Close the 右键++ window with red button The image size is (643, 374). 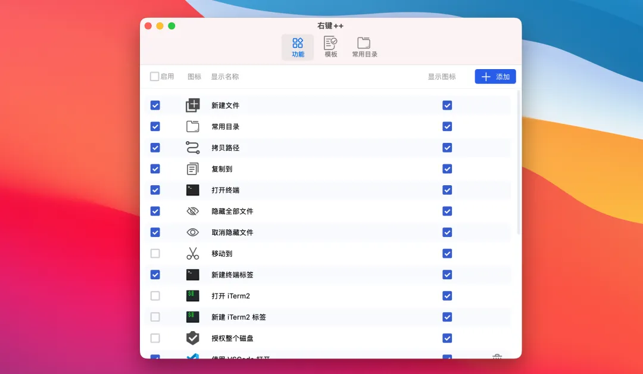(148, 26)
